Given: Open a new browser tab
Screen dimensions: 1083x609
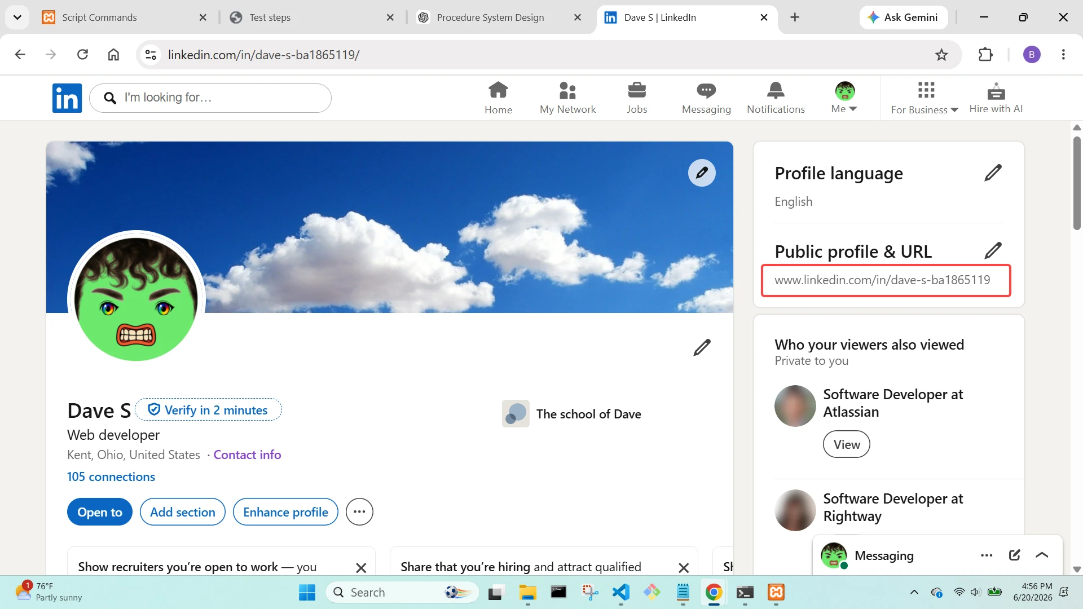Looking at the screenshot, I should (795, 17).
